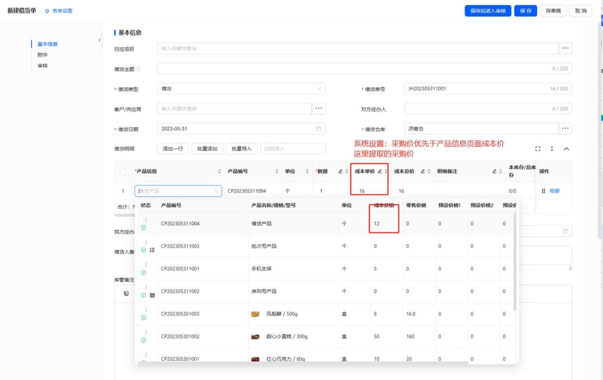Toggle select-all checkbox in detail table
Screen dimensions: 603x380
123,172
